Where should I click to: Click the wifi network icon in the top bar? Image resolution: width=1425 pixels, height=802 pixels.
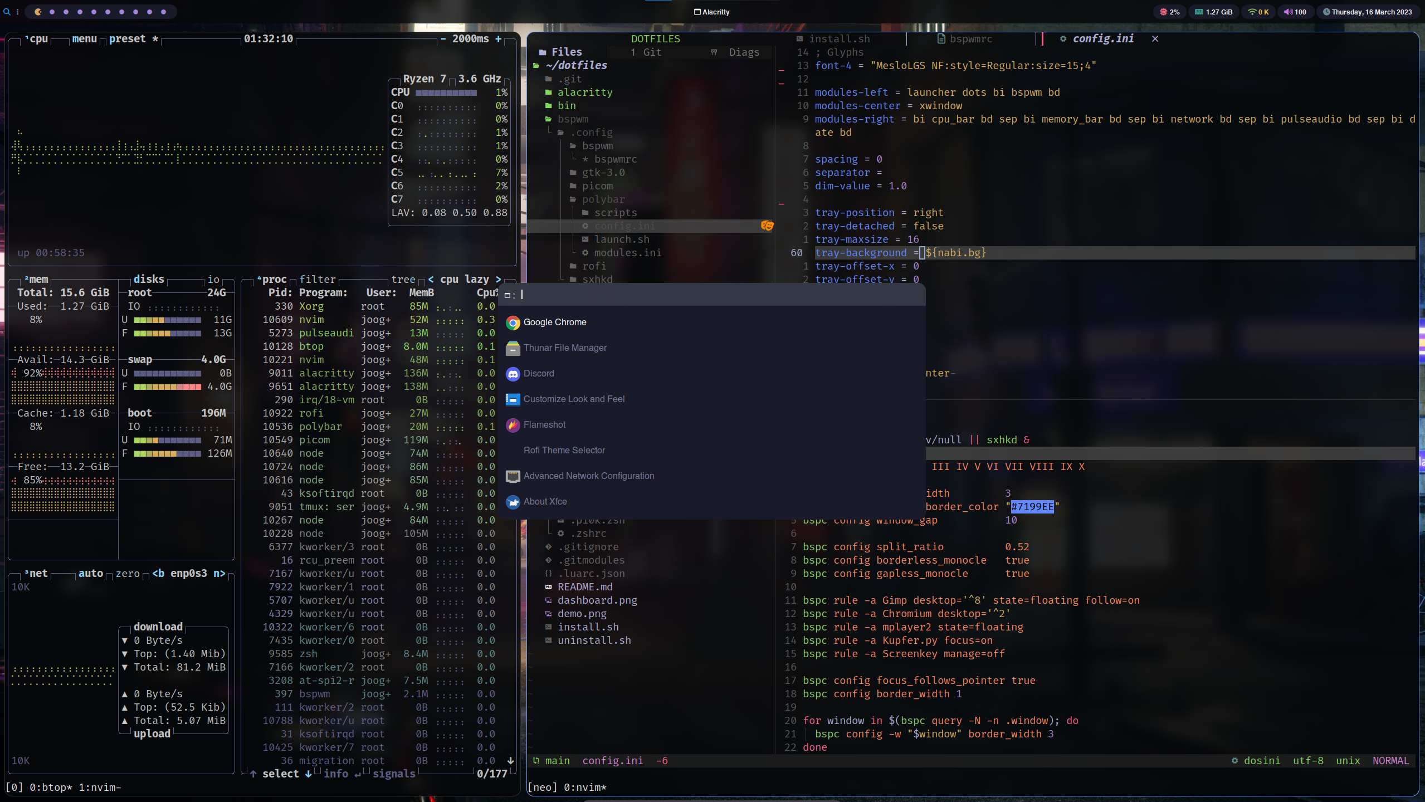click(x=1252, y=12)
